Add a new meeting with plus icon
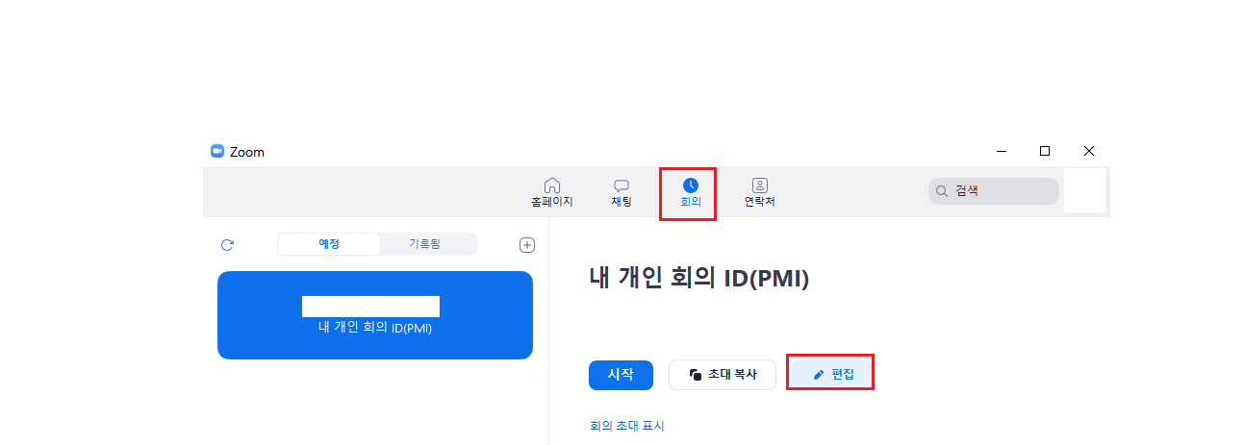The height and width of the screenshot is (445, 1244). [x=527, y=245]
